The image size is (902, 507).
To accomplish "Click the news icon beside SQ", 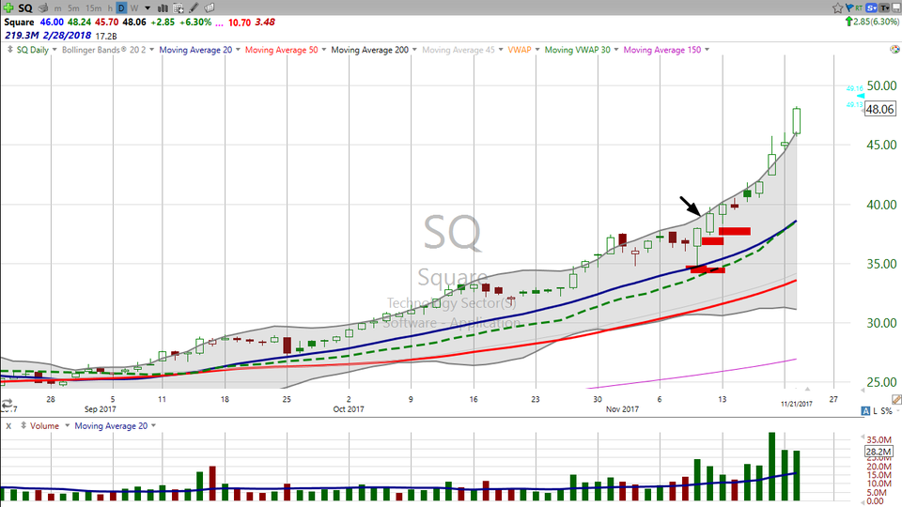I will (x=43, y=8).
